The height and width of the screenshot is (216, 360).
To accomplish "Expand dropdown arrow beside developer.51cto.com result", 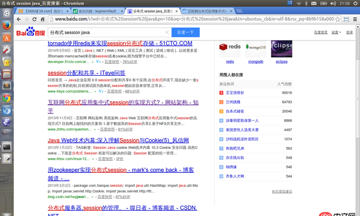I will (93, 62).
